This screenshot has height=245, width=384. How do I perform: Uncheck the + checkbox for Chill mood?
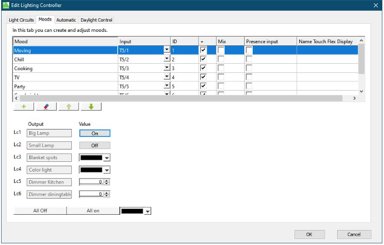(x=203, y=59)
